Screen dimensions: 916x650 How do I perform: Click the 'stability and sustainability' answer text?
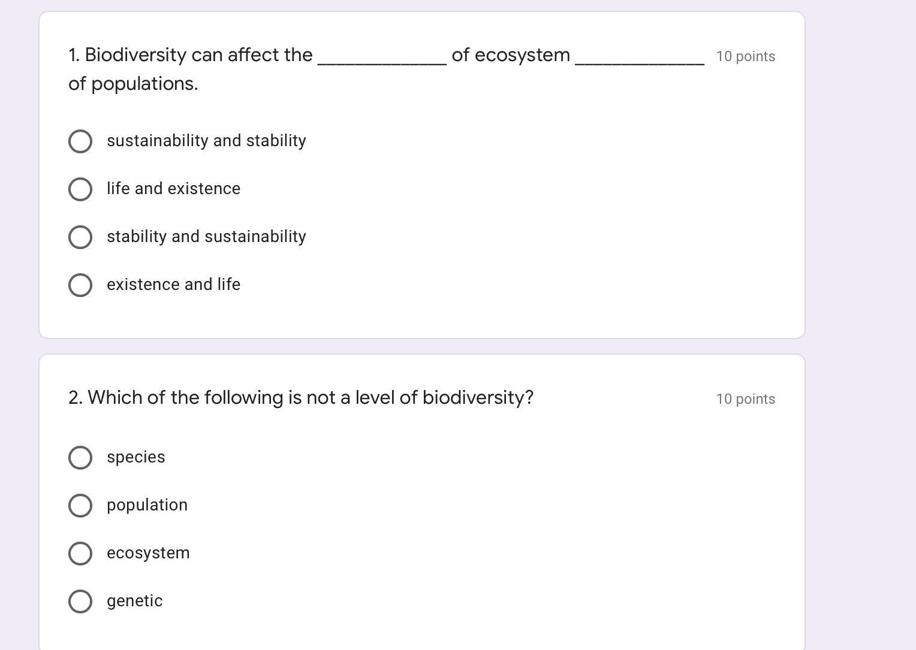click(x=206, y=237)
